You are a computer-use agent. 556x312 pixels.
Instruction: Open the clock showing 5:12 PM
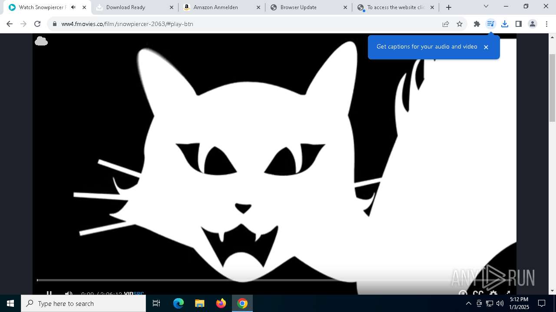[519, 303]
